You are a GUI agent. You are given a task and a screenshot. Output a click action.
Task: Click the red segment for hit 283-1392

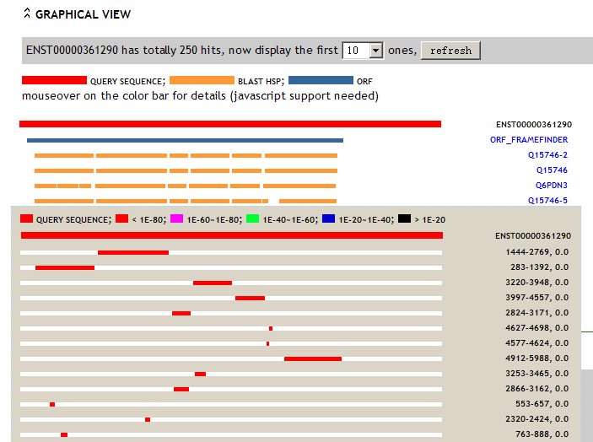pyautogui.click(x=65, y=267)
